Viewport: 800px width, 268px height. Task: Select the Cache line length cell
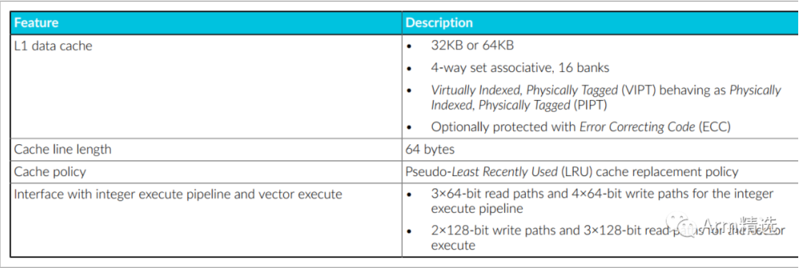(63, 150)
